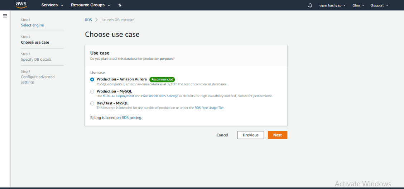Open the Multi-AZ Deployment link

point(118,96)
